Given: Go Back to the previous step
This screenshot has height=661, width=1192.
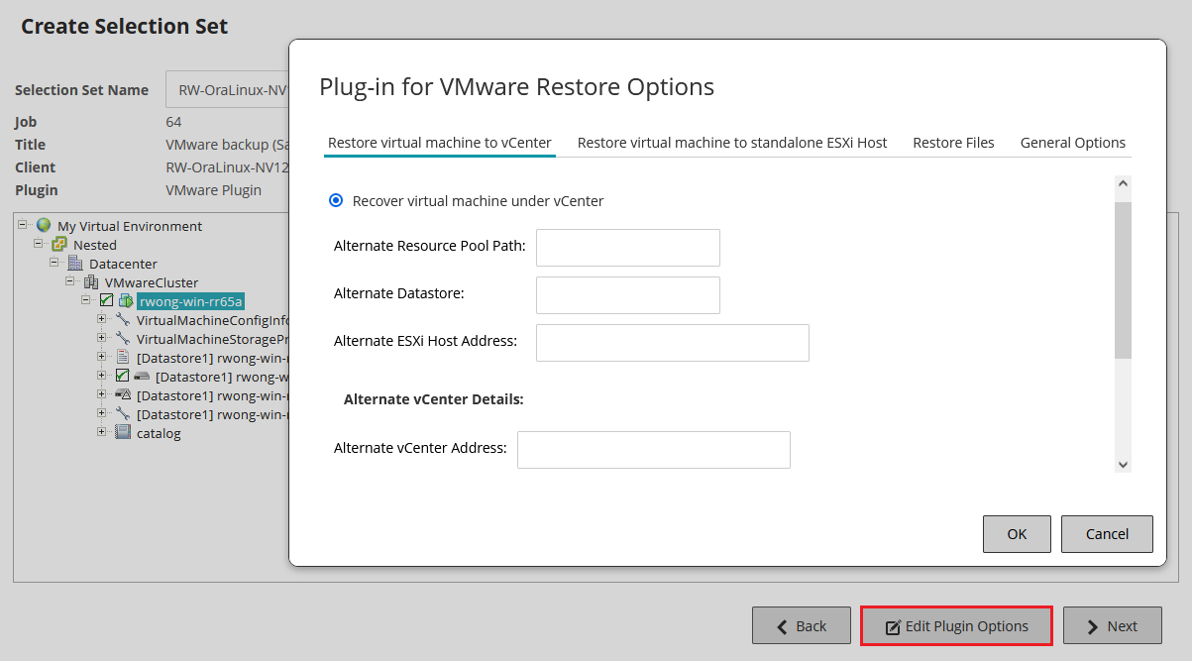Looking at the screenshot, I should coord(802,626).
